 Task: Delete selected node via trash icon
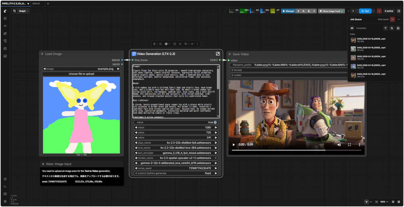154,44
